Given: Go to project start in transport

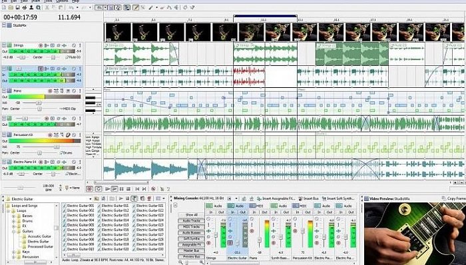Looking at the screenshot, I should (137, 189).
